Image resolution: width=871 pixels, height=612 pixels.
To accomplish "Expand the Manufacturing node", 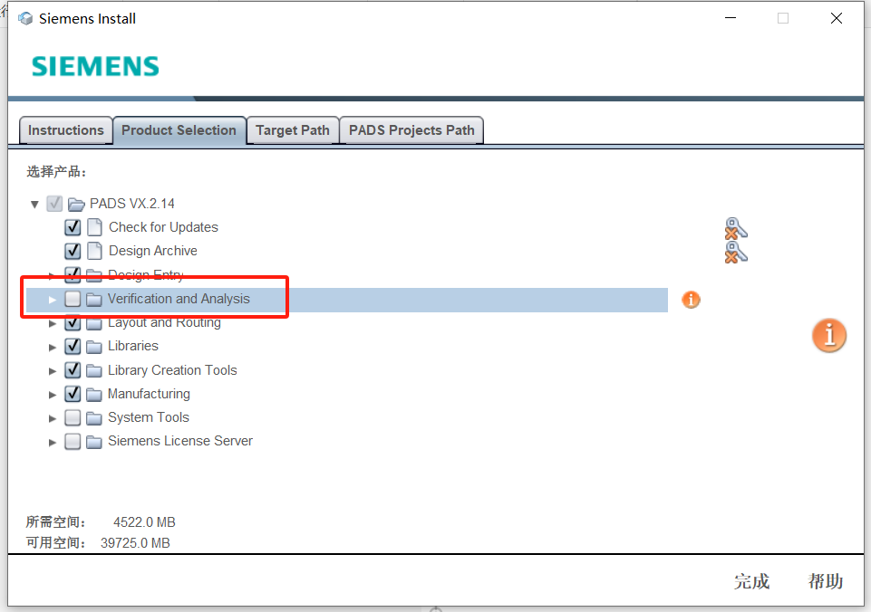I will tap(53, 395).
